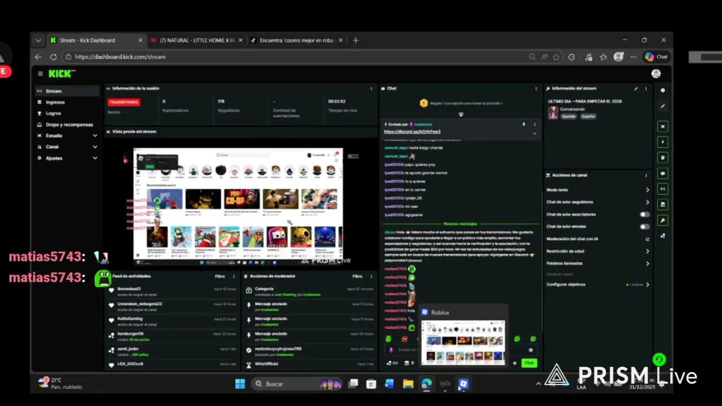Open the pinned discord.gg link
Screen dimensions: 722x406
tap(412, 131)
